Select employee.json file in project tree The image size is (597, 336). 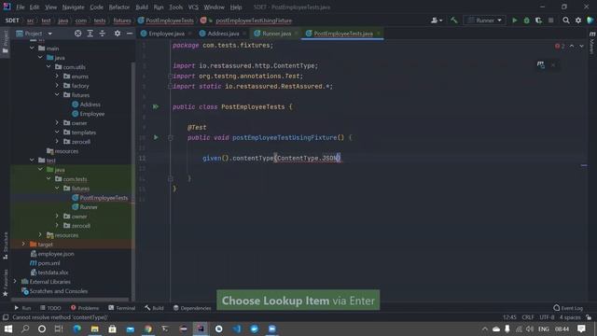[56, 254]
